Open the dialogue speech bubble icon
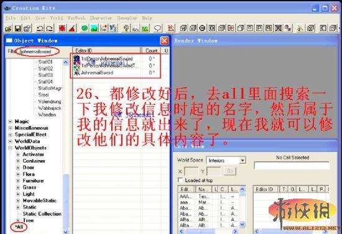 [x=157, y=29]
